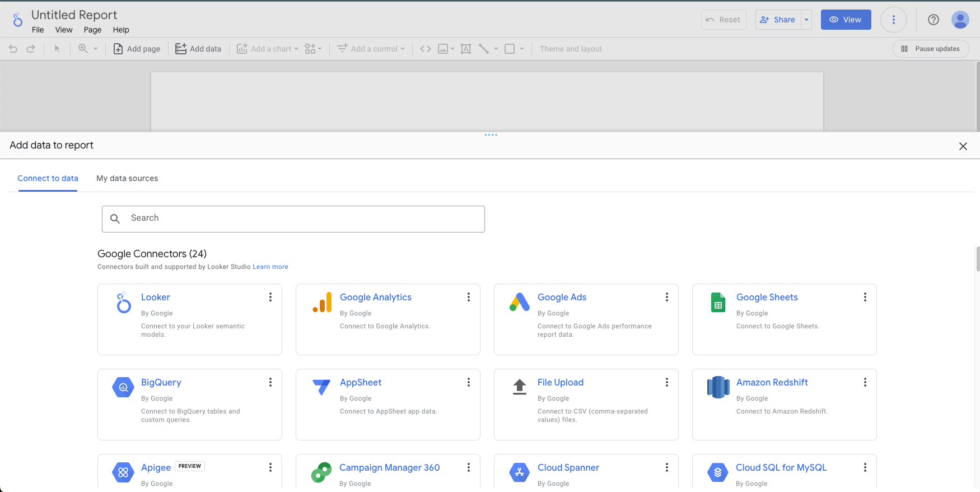This screenshot has width=980, height=492.
Task: Click the Untitled Report title
Action: click(74, 15)
